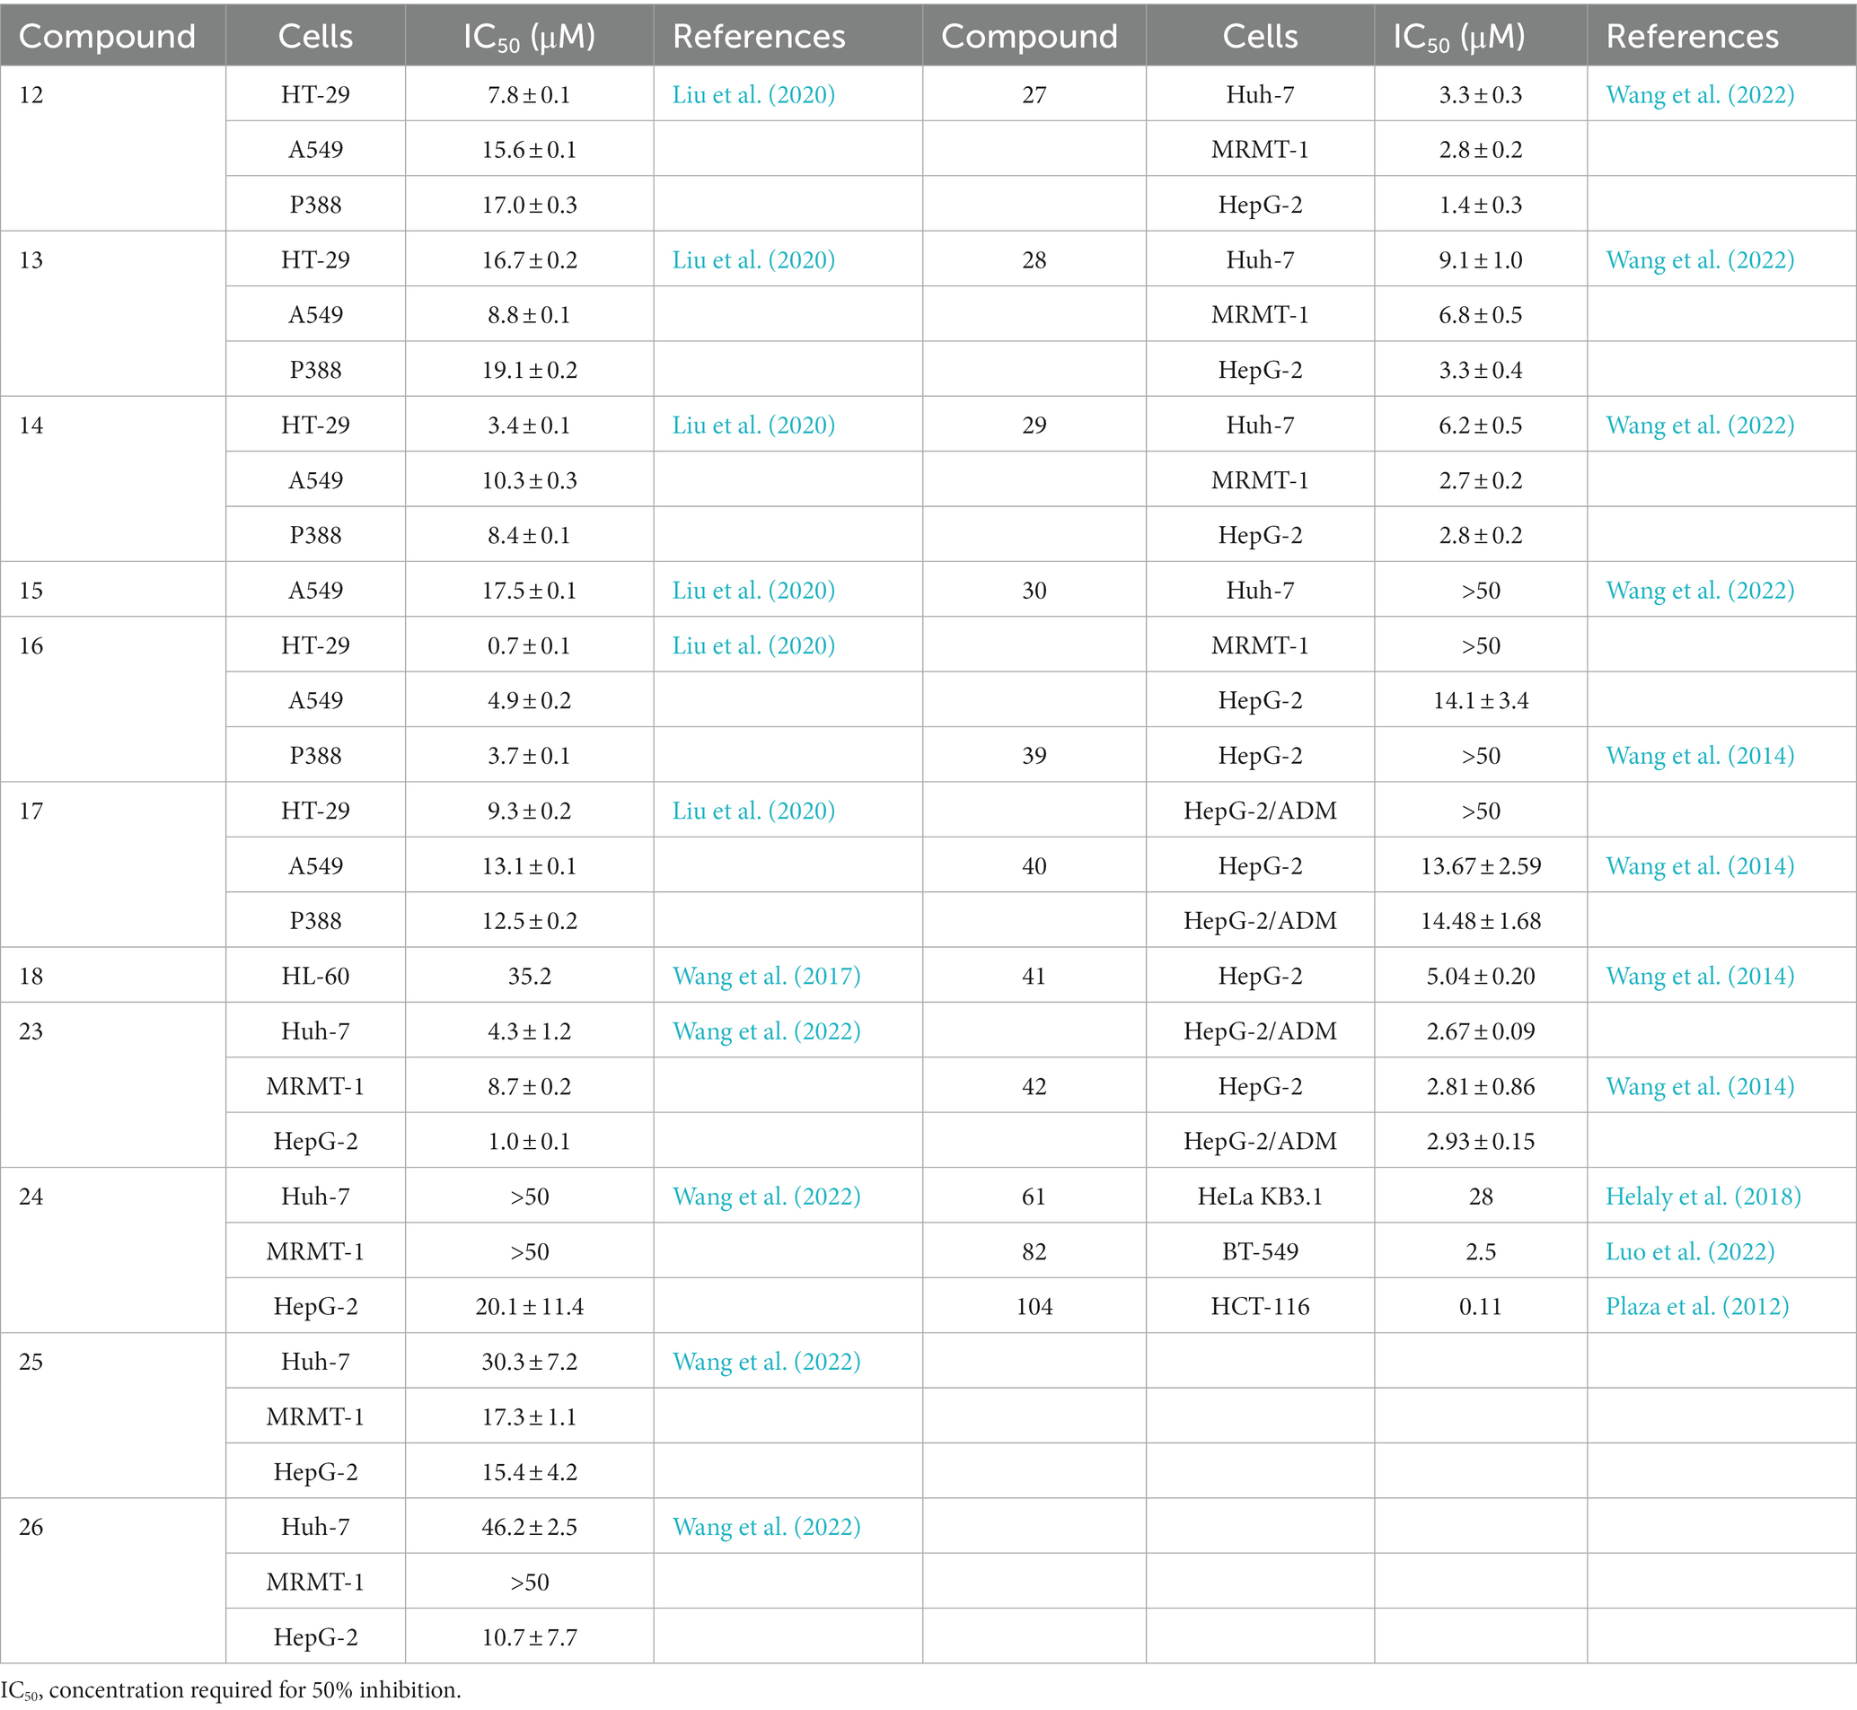Open the Wang et al. (2014) link for compound 39
The image size is (1857, 1710).
1700,756
